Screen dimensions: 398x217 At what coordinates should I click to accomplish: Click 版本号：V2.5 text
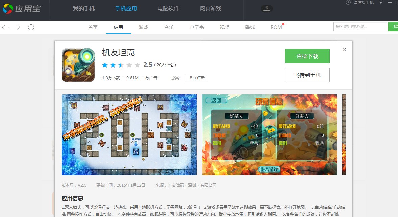point(74,185)
